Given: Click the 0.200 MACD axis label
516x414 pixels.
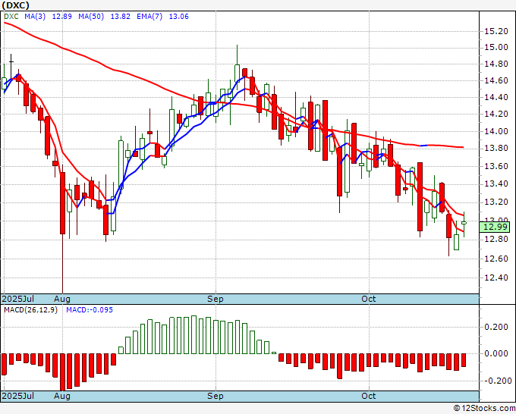Looking at the screenshot, I should [496, 327].
